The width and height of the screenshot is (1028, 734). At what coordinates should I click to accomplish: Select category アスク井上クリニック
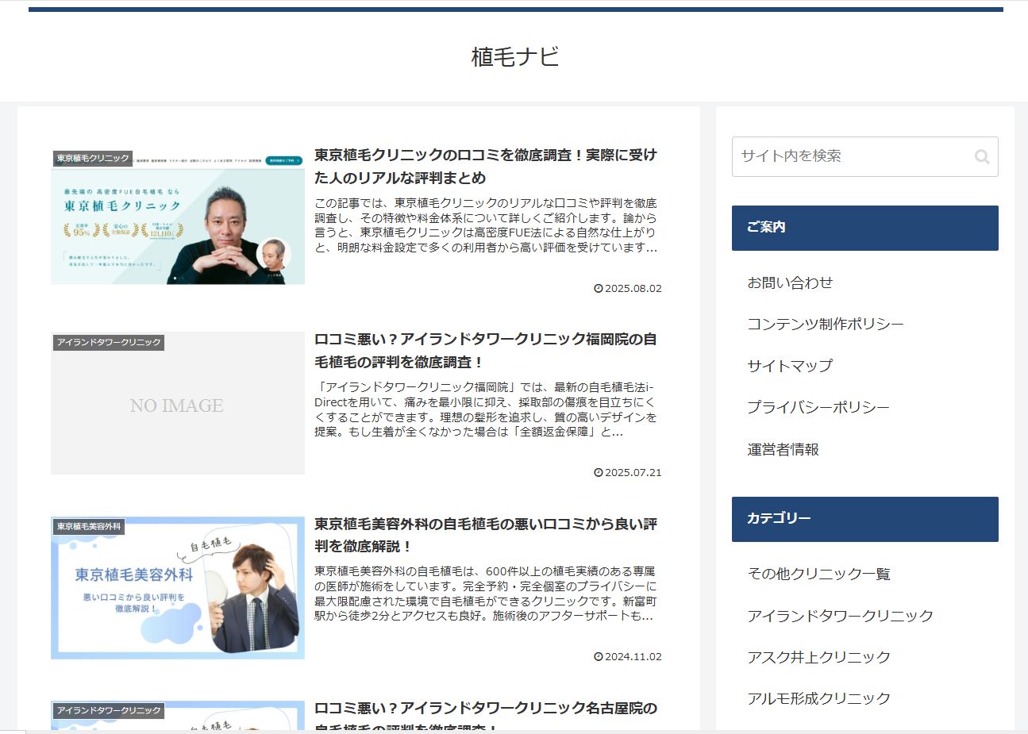pyautogui.click(x=818, y=657)
